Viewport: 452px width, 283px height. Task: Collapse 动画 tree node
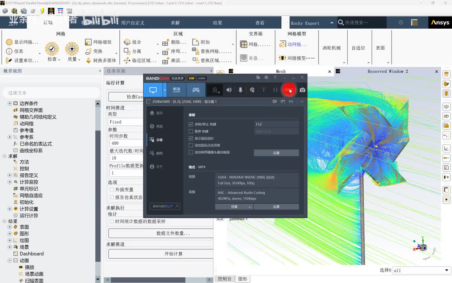pos(9,261)
